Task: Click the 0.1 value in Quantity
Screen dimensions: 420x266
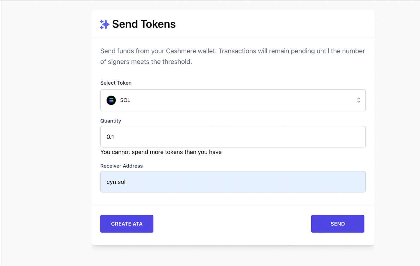Action: pyautogui.click(x=110, y=137)
